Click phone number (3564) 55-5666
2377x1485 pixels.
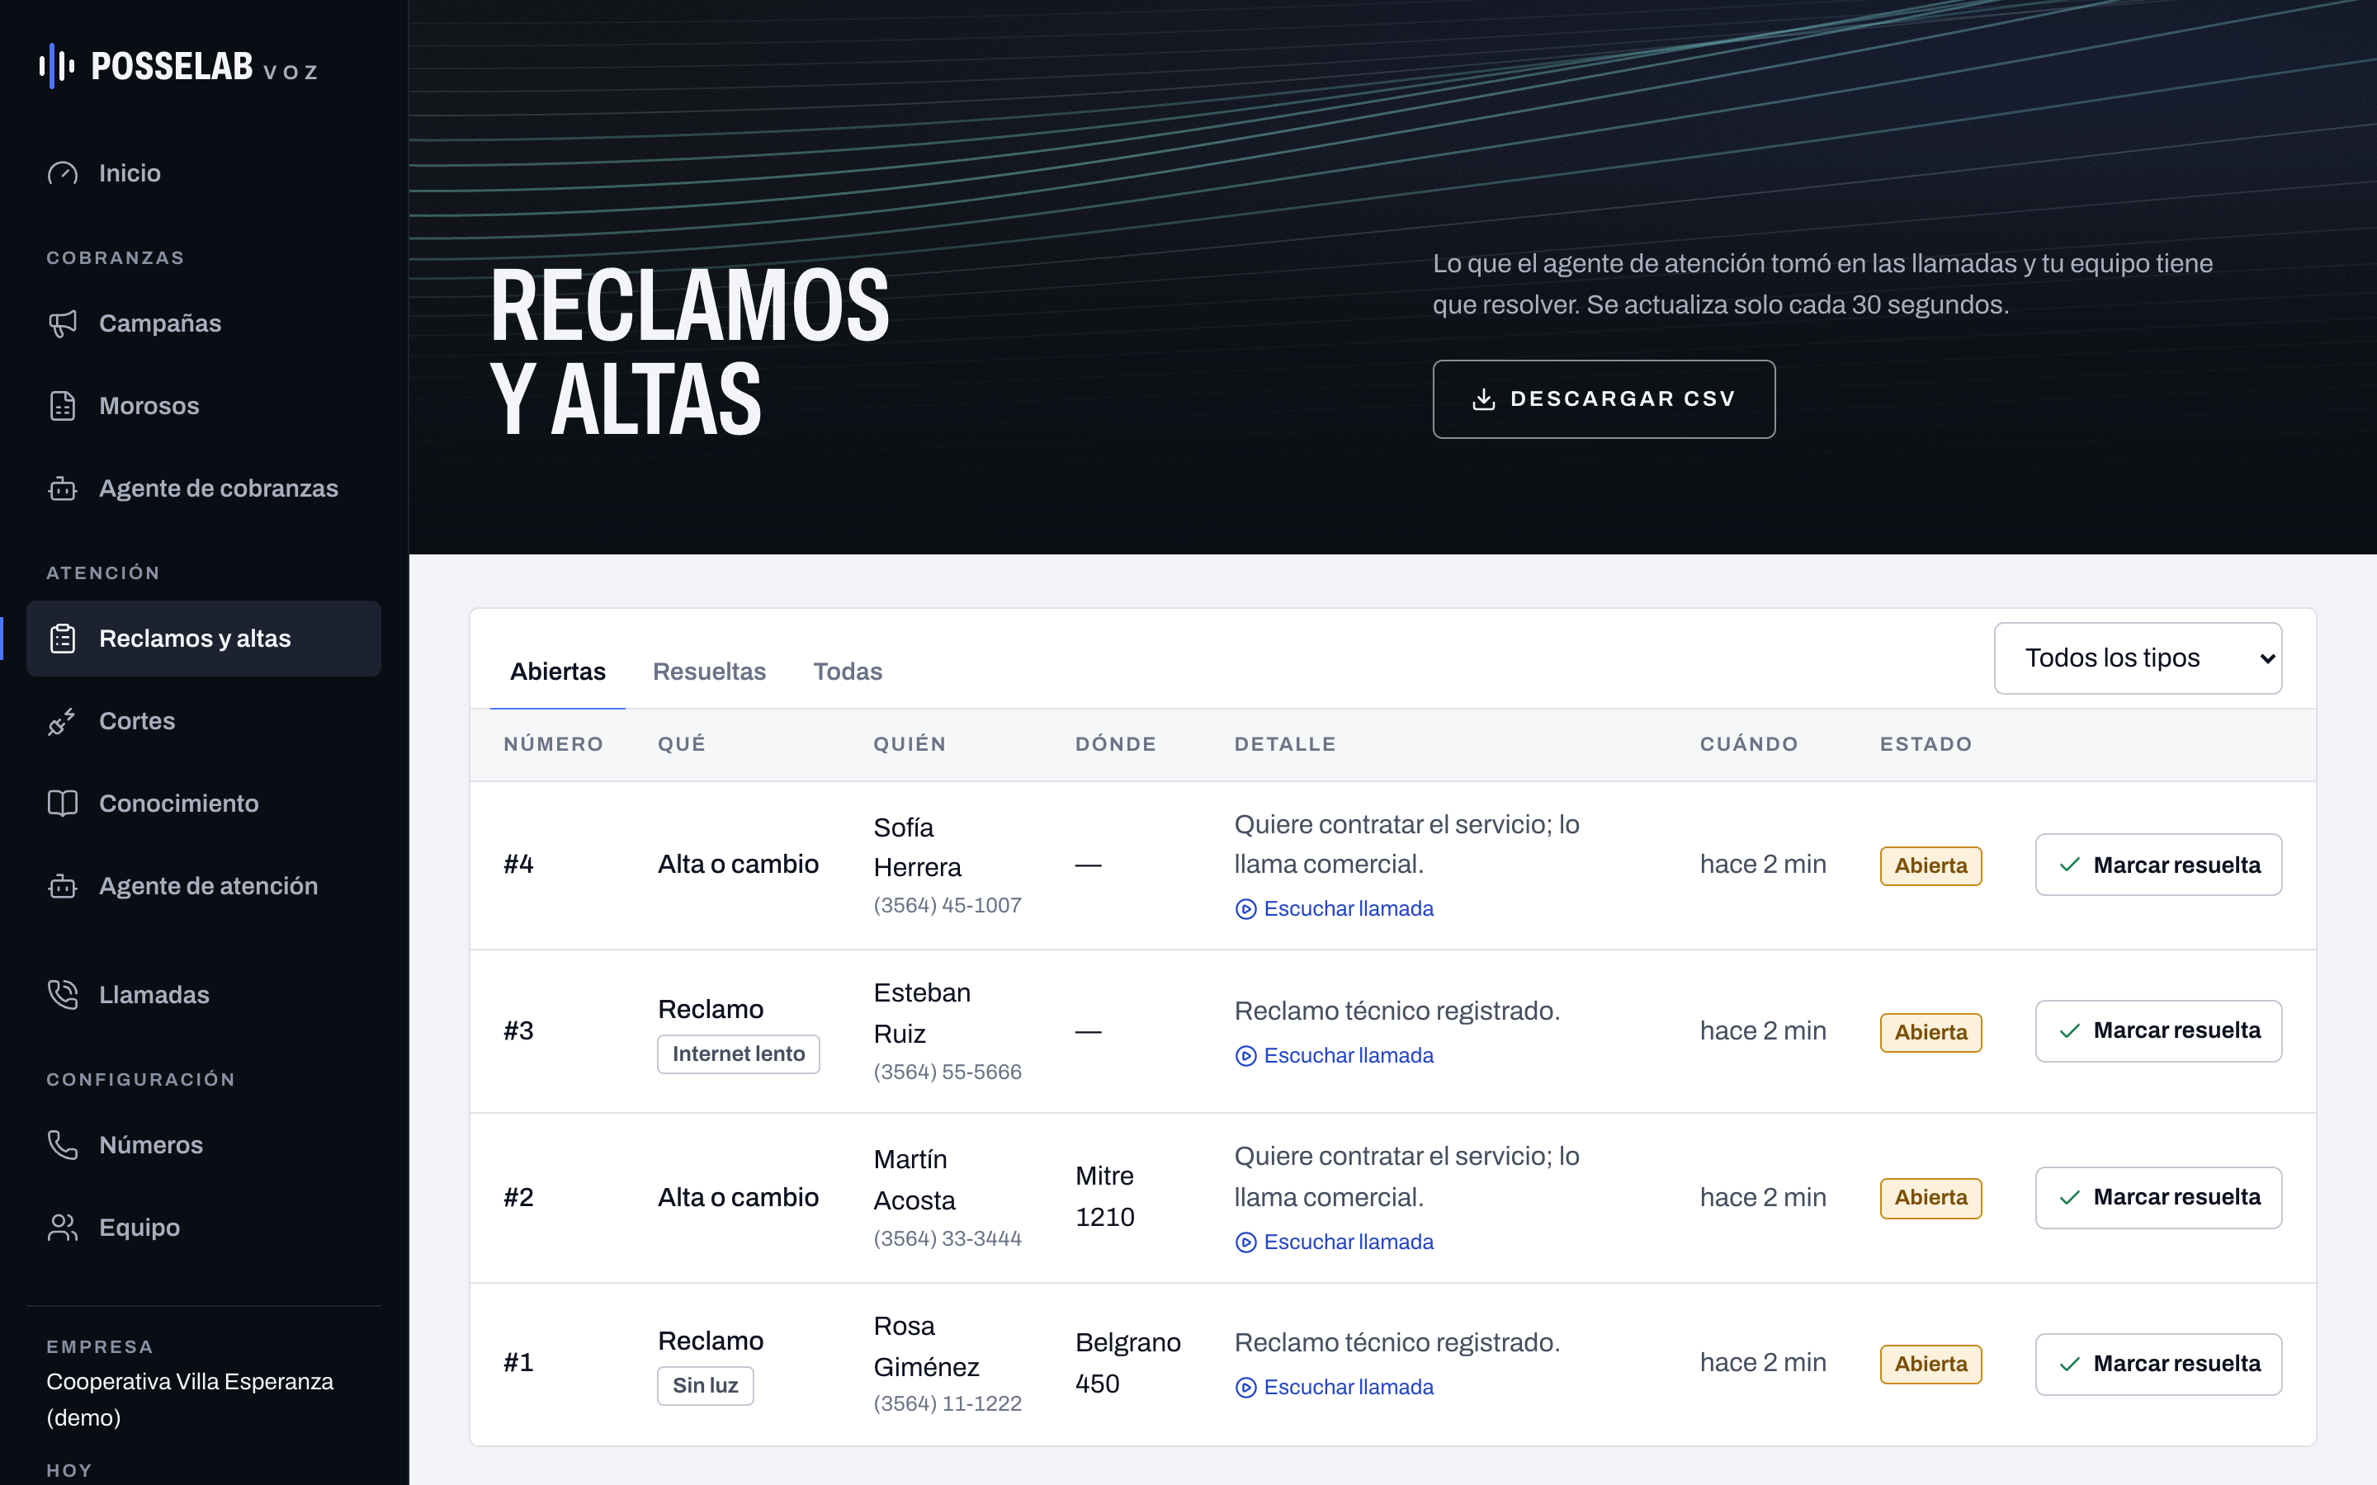tap(947, 1072)
